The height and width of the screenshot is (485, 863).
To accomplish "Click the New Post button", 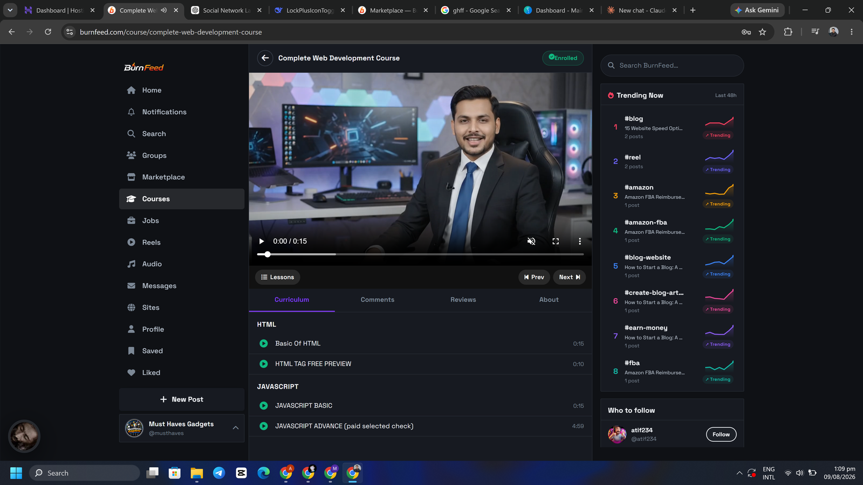I will [182, 399].
